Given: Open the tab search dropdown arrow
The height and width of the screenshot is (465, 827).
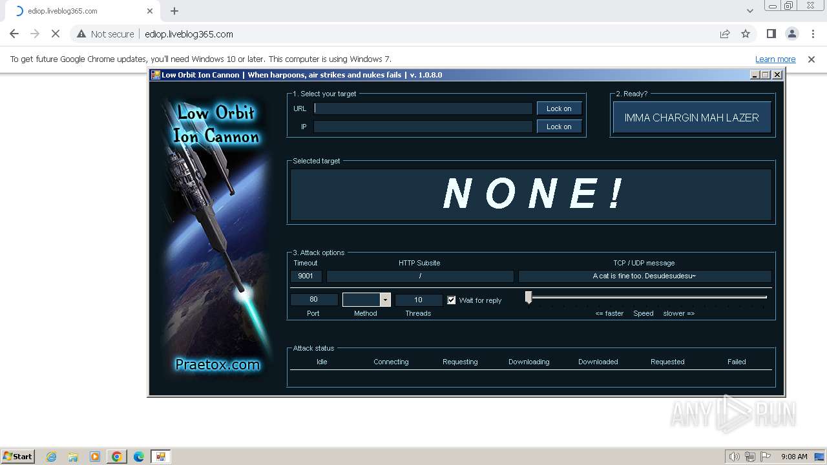Looking at the screenshot, I should point(749,11).
